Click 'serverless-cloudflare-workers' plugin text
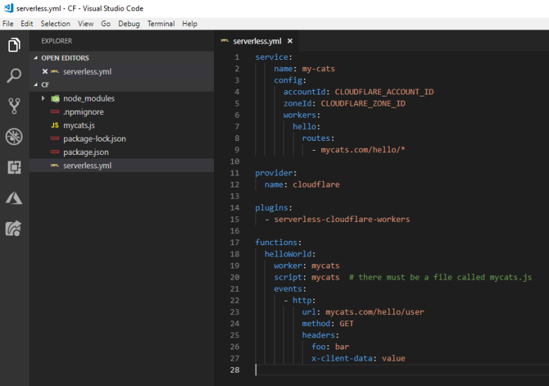The image size is (549, 386). pos(342,219)
